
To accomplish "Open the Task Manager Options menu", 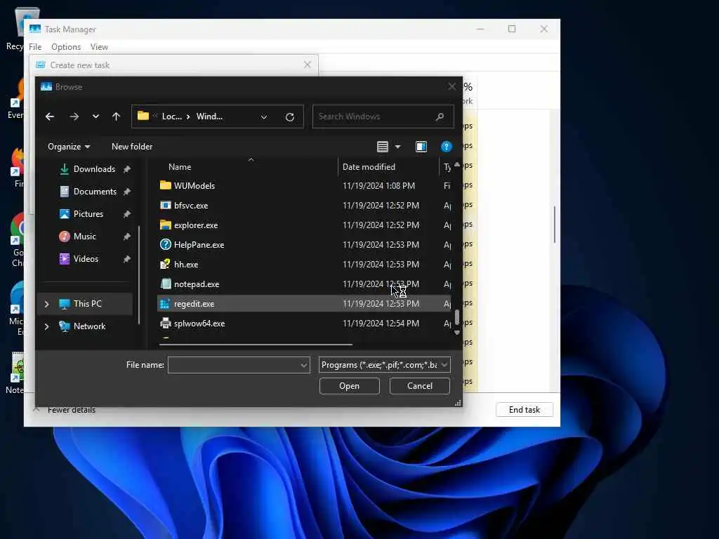I will click(66, 47).
